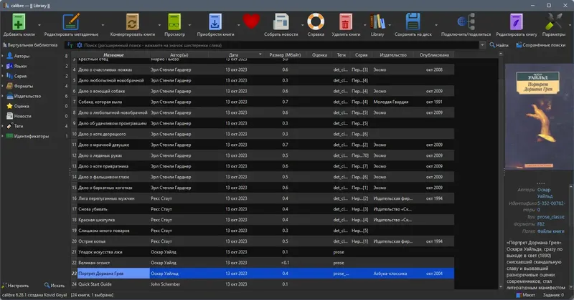Click Save to disk floppy icon

point(413,22)
